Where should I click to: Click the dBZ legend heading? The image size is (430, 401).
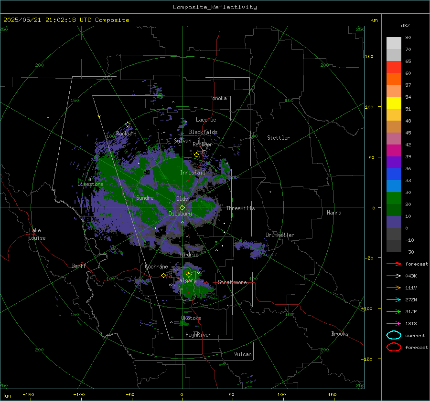[405, 25]
